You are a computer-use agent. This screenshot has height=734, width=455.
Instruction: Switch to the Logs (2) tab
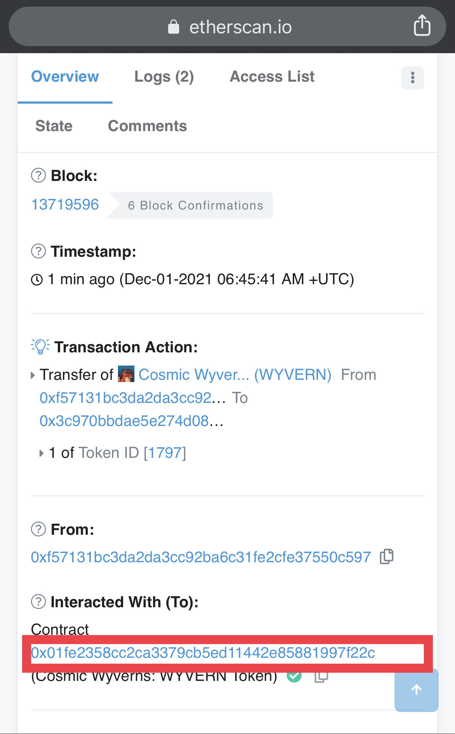coord(164,77)
